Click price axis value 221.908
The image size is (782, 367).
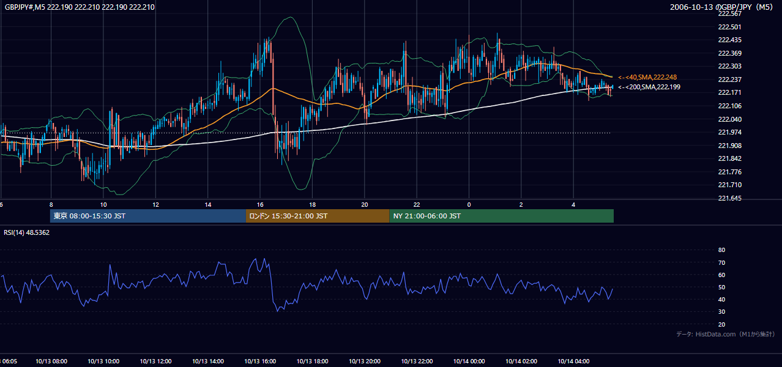coord(729,146)
